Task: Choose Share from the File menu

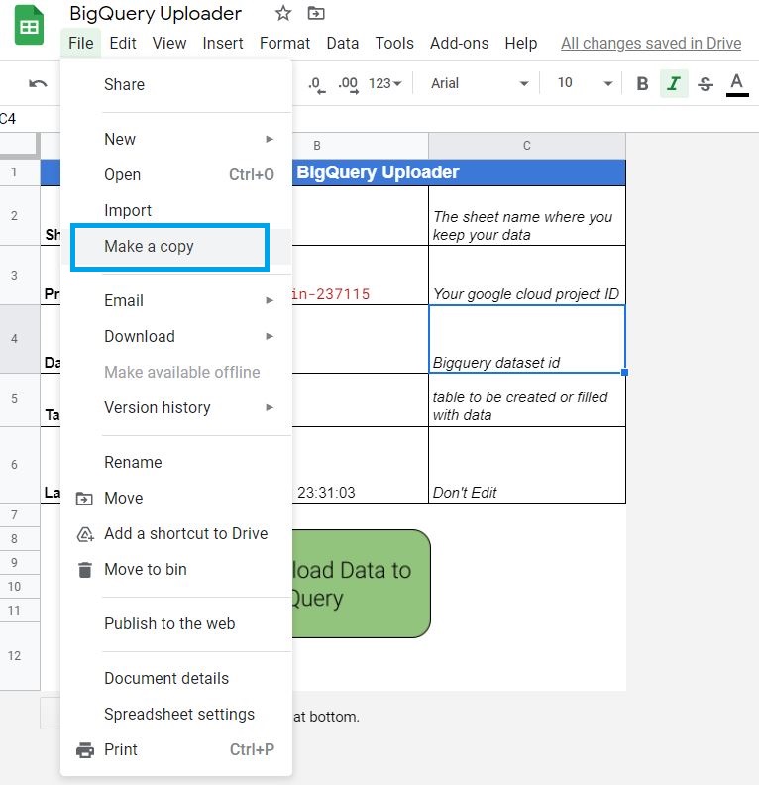Action: click(176, 84)
